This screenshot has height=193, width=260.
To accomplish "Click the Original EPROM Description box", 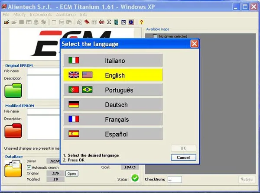I will tap(43, 87).
